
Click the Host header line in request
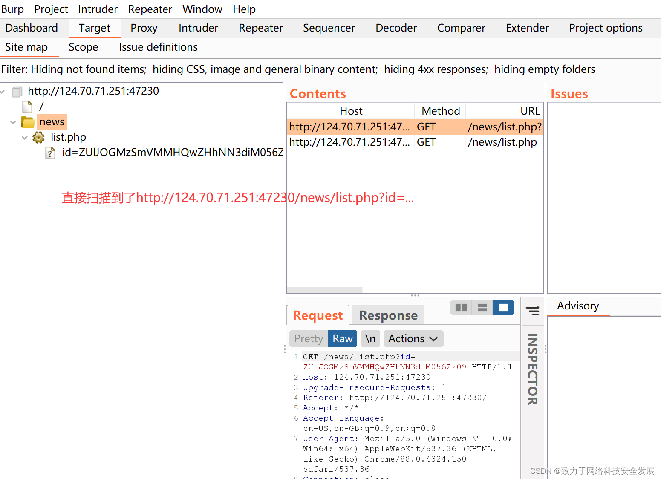click(367, 377)
